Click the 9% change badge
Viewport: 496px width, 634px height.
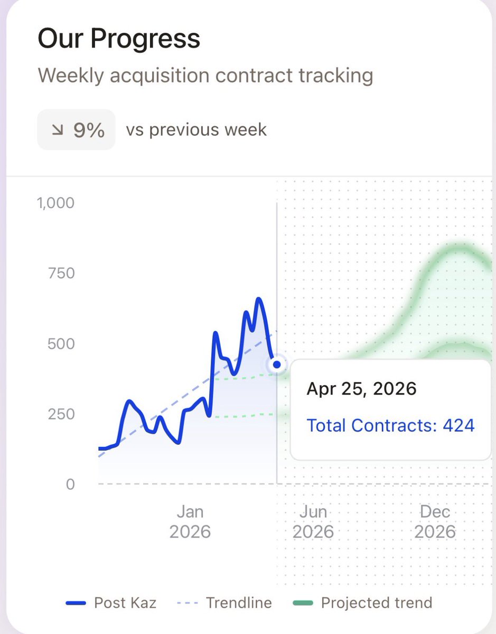pos(76,129)
